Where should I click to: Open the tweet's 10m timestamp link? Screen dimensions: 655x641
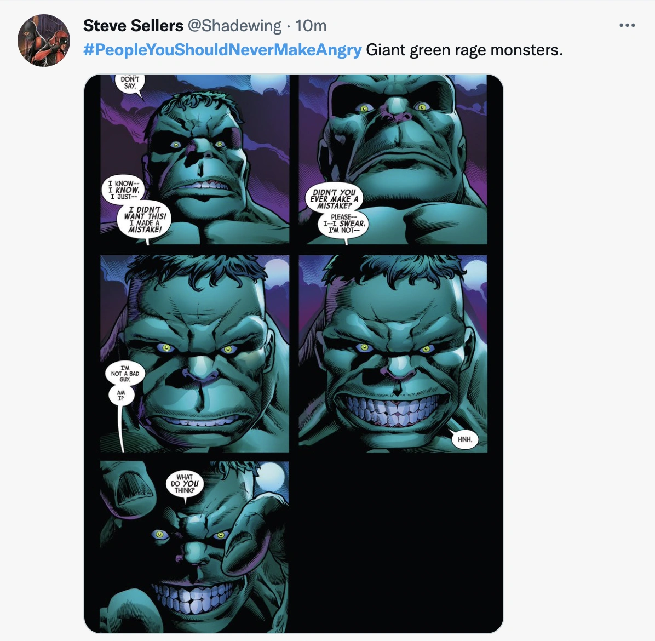[x=311, y=26]
